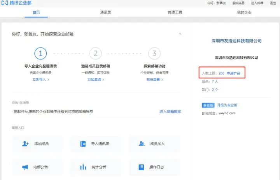Click the 进入邮箱搬家 link
Viewport: 280px width, 180px height.
[170, 112]
